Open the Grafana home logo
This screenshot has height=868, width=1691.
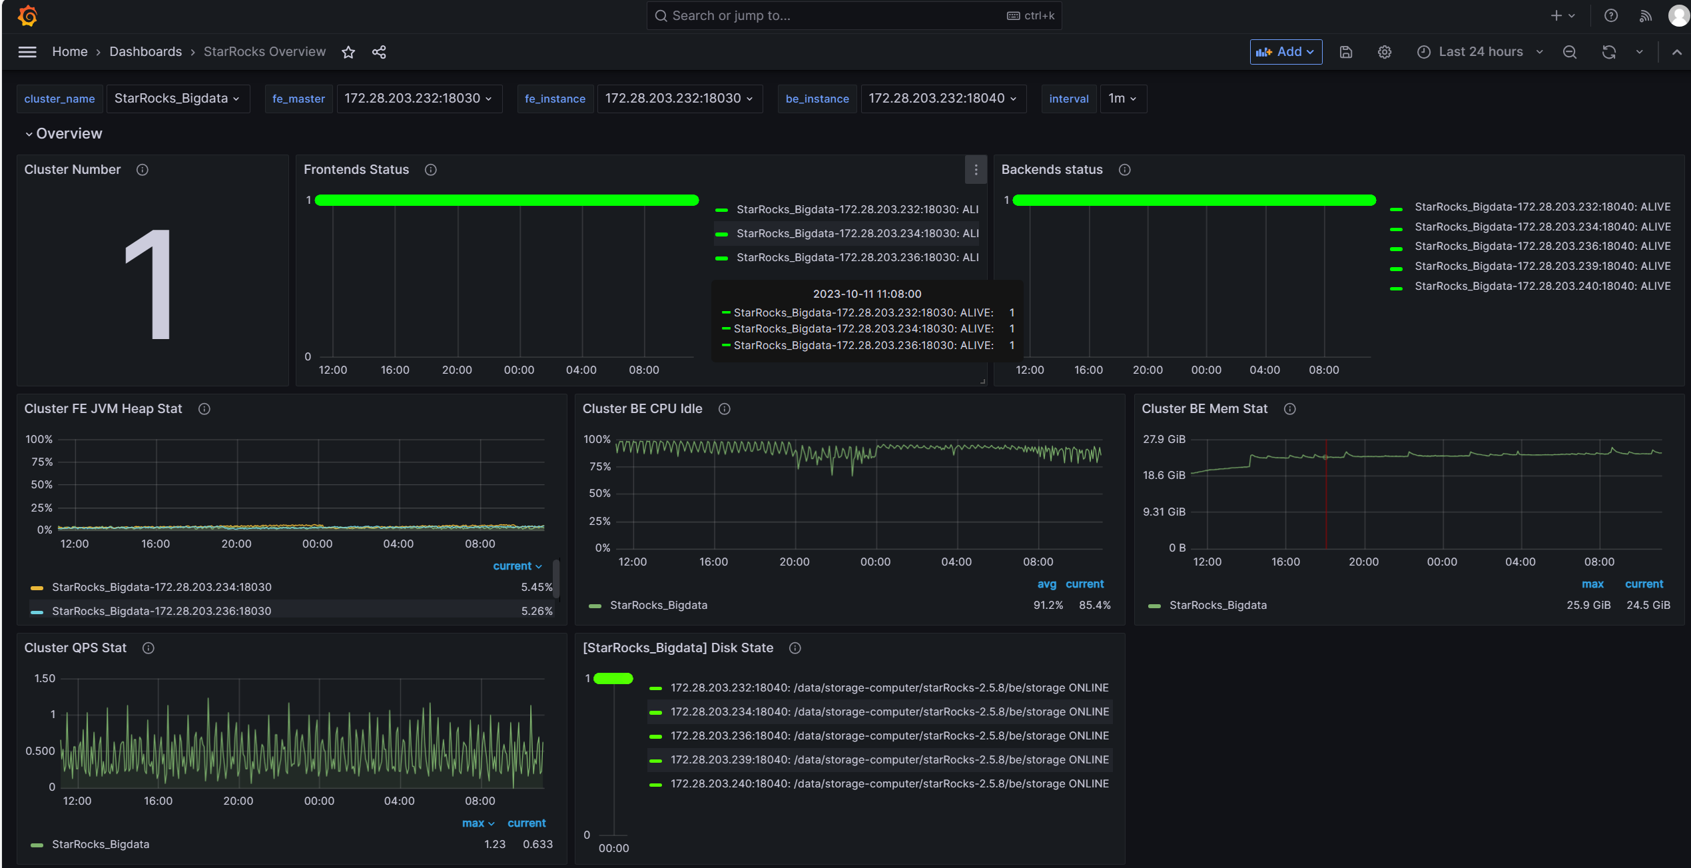(x=27, y=15)
